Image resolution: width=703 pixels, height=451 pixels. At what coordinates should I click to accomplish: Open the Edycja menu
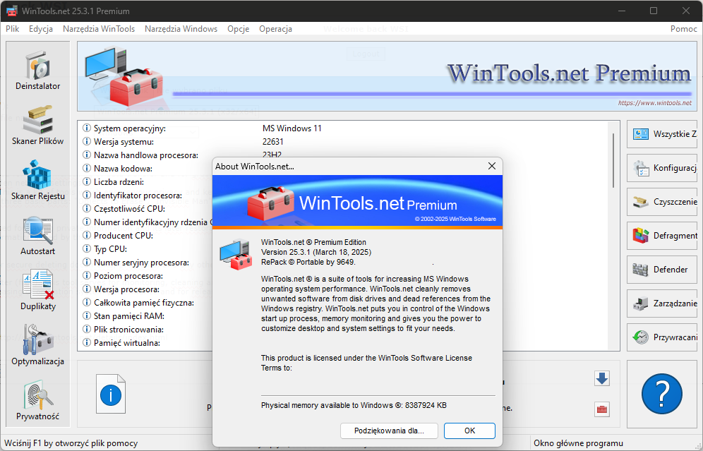(41, 29)
